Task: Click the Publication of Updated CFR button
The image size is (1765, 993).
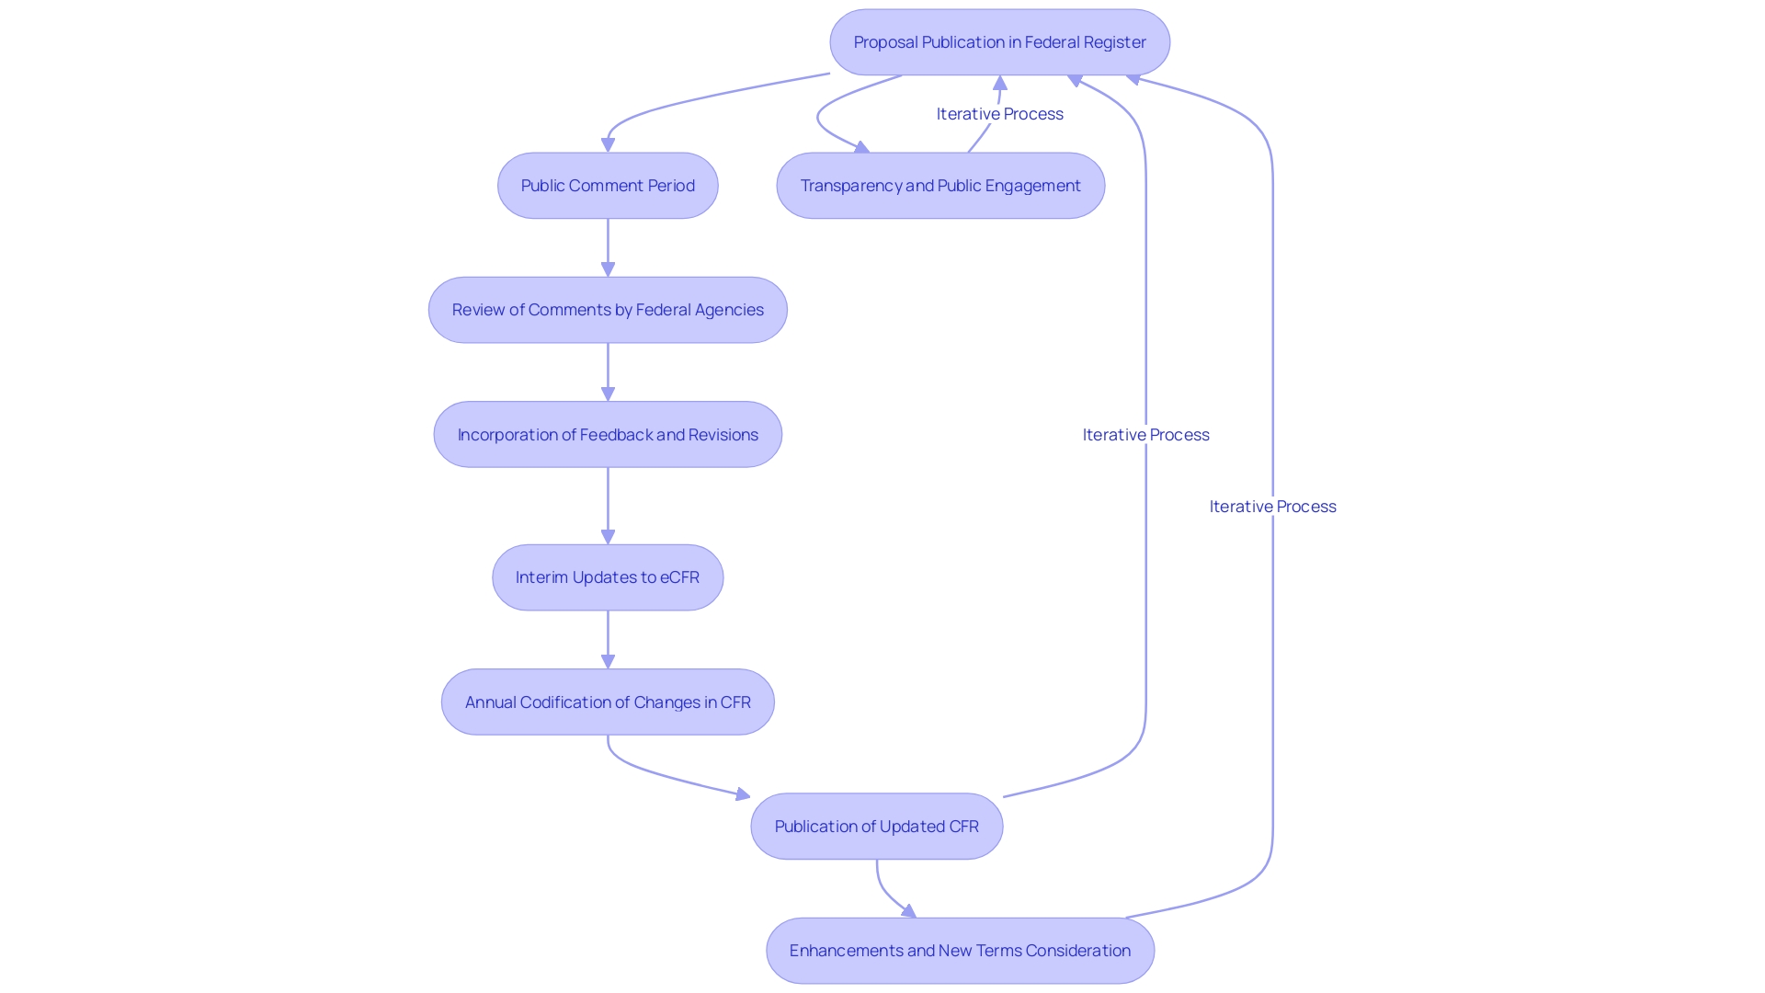Action: (x=882, y=826)
